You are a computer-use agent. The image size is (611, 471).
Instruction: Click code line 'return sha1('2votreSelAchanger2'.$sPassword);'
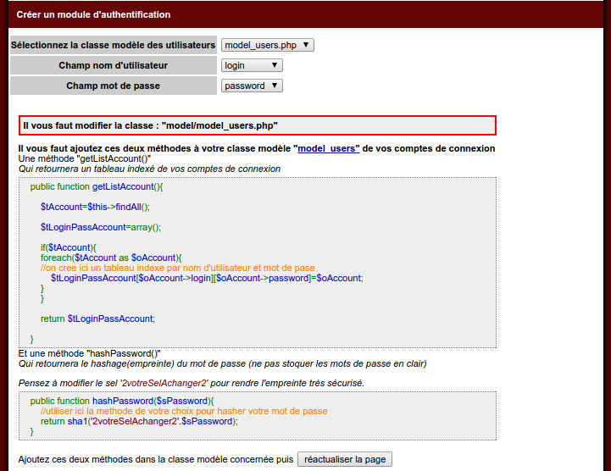(x=139, y=421)
